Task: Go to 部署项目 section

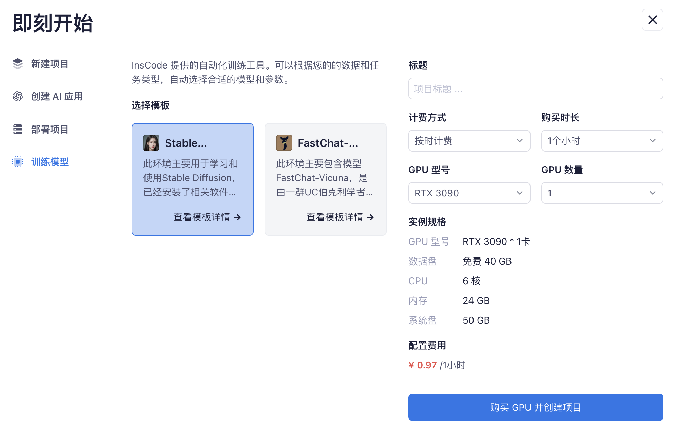Action: (x=41, y=129)
